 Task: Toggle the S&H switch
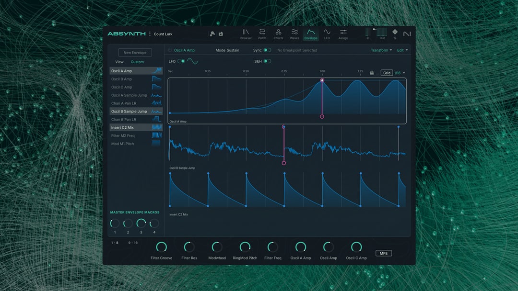click(x=267, y=61)
